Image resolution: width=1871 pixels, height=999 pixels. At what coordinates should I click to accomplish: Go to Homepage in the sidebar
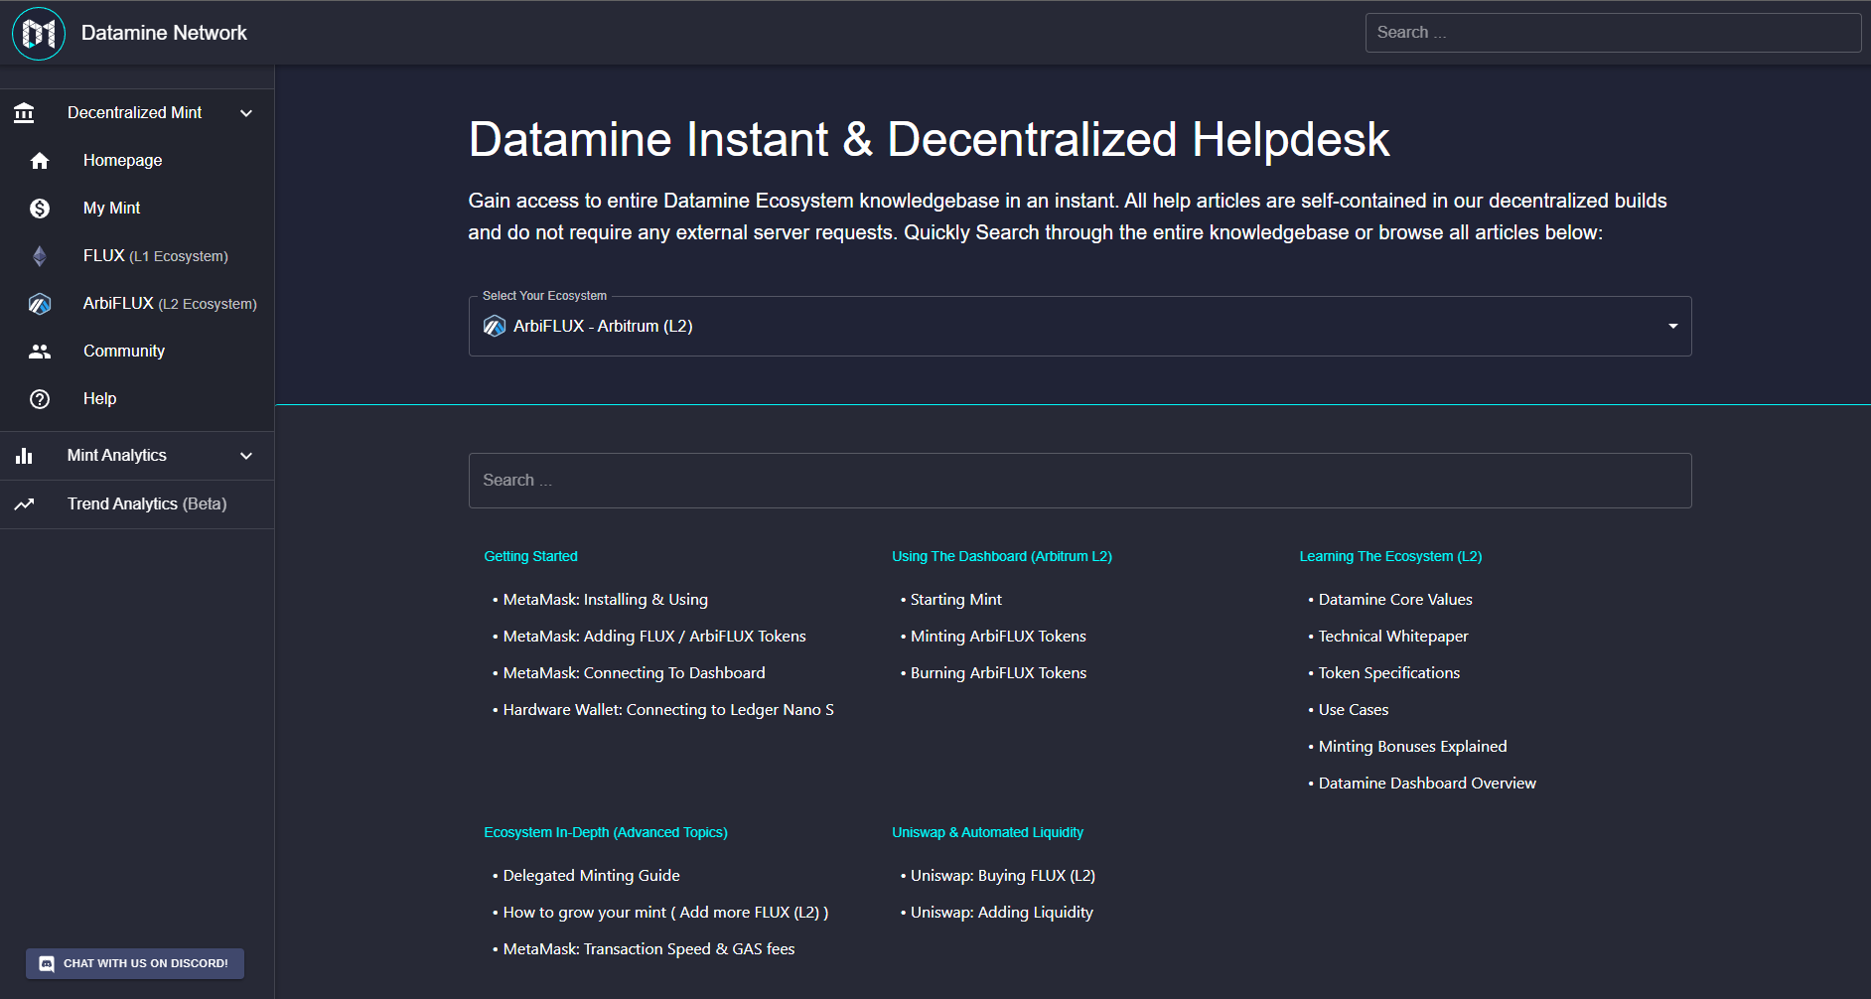click(137, 161)
